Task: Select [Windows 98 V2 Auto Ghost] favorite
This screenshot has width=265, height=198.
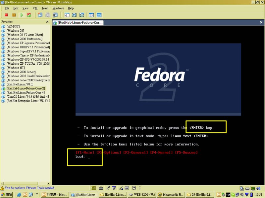Action: 25,35
